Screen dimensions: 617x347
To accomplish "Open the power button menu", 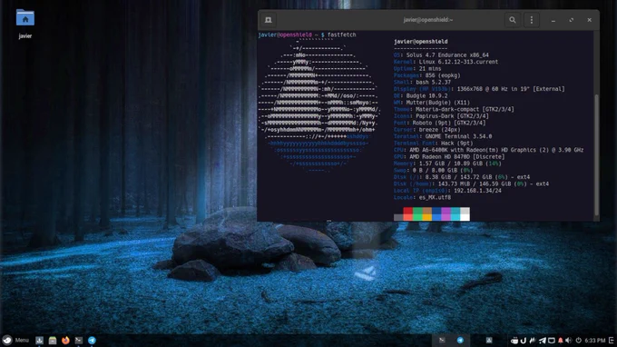I will coord(579,341).
